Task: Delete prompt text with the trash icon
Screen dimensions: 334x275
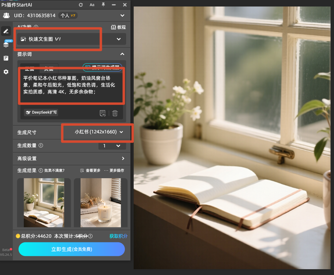Action: click(x=115, y=113)
